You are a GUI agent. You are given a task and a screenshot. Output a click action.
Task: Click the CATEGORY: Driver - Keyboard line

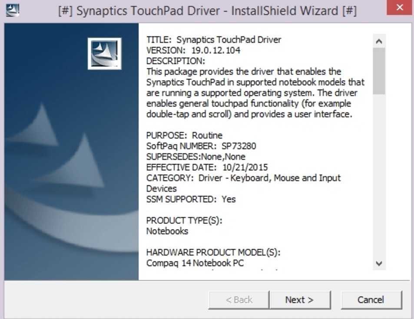tap(243, 178)
